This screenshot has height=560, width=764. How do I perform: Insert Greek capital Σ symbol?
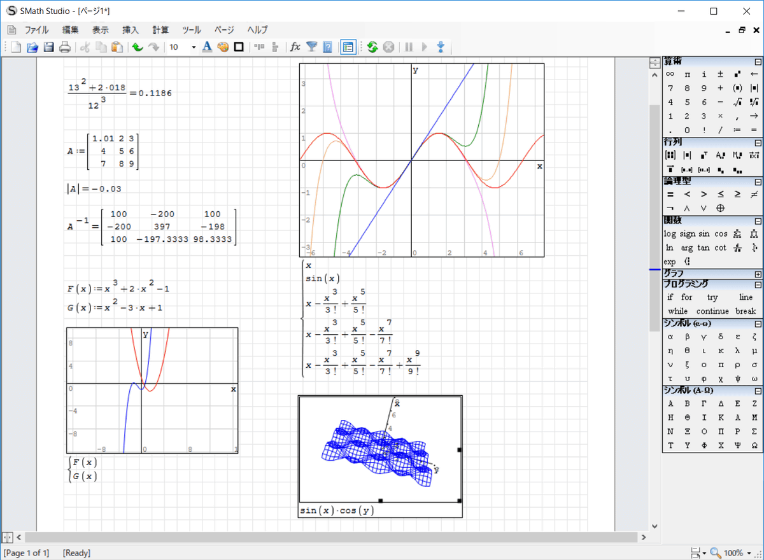754,431
